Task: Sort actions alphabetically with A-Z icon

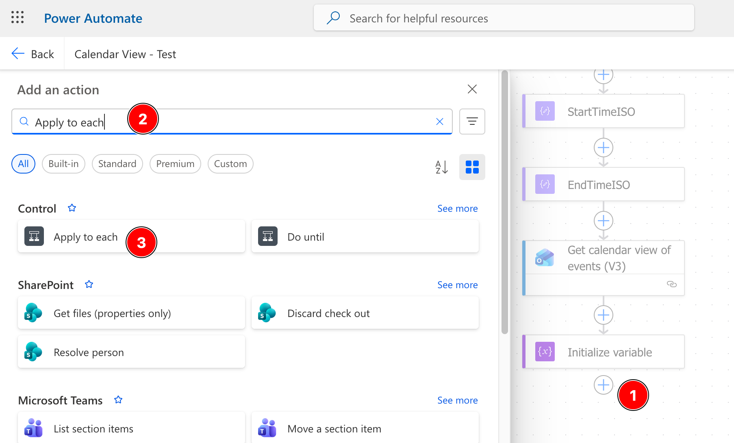Action: 441,167
